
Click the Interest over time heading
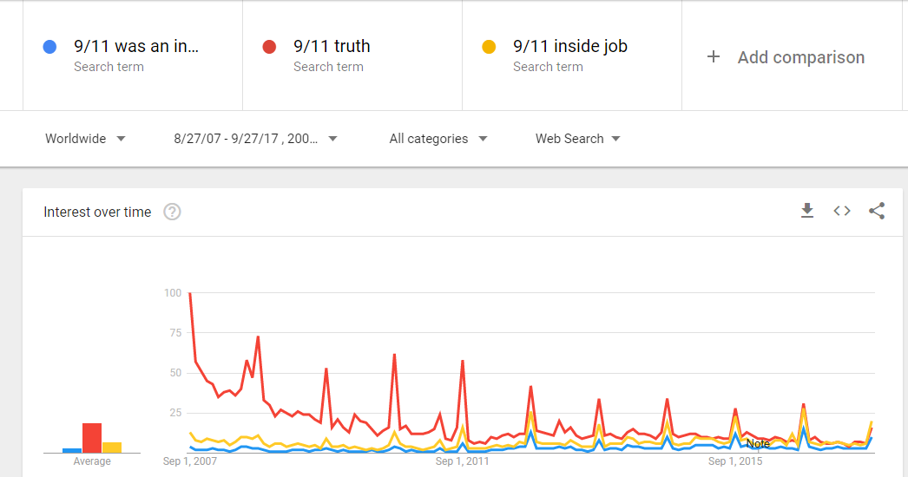[97, 212]
